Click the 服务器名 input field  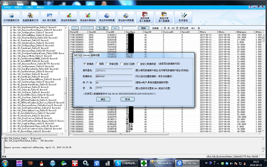coord(114,70)
